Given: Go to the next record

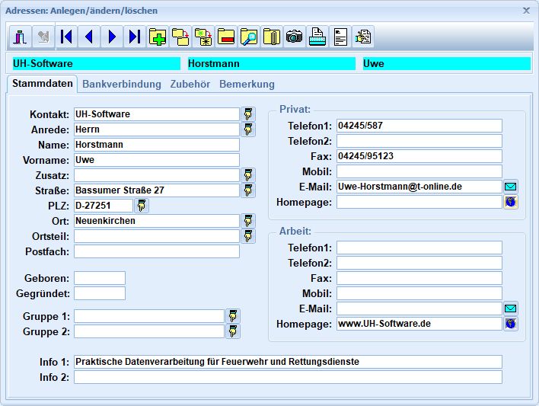Looking at the screenshot, I should pos(112,37).
